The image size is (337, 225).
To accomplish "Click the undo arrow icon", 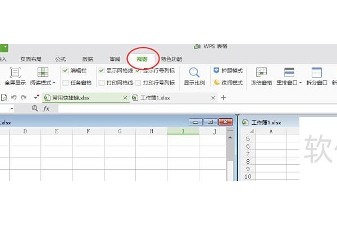I will [x=14, y=97].
